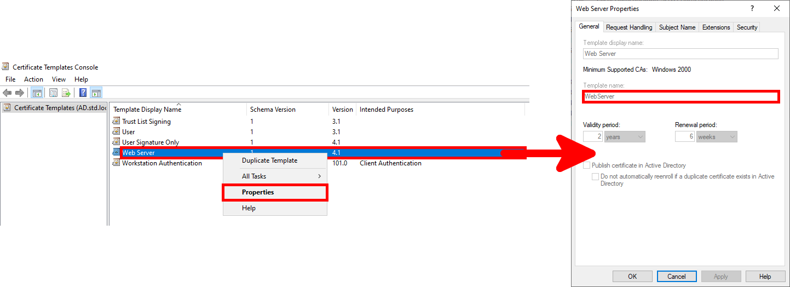Click version 4.1 cell of User Signature Only
The image size is (790, 287).
[x=336, y=142]
